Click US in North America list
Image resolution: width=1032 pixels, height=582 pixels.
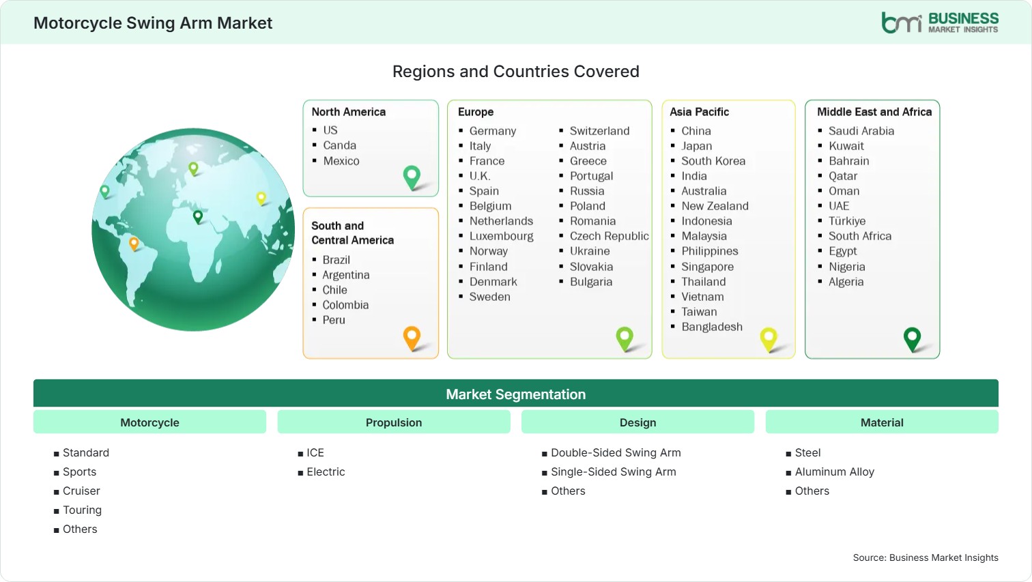click(330, 130)
